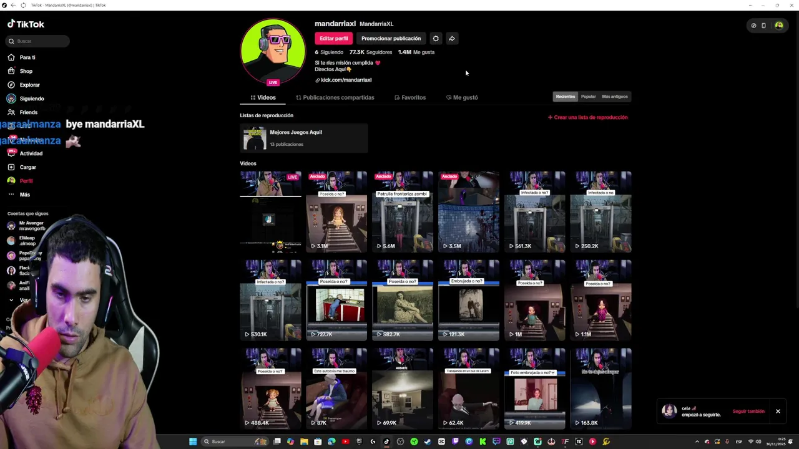Switch to the Me gustó tab

click(x=462, y=97)
